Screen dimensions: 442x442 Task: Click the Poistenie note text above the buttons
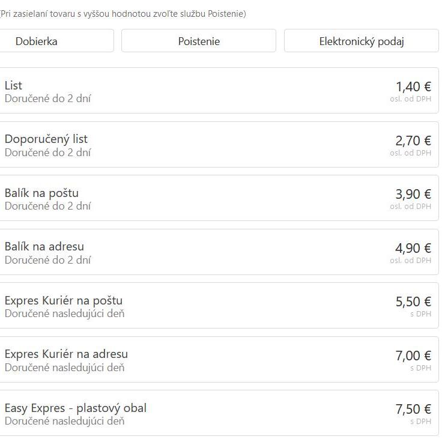[123, 14]
